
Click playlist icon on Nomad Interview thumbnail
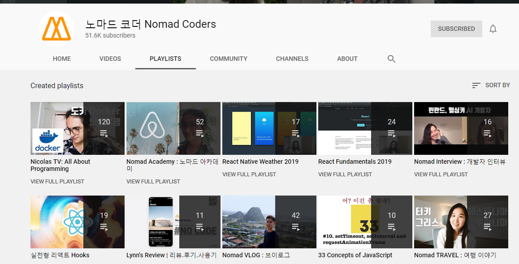point(488,133)
